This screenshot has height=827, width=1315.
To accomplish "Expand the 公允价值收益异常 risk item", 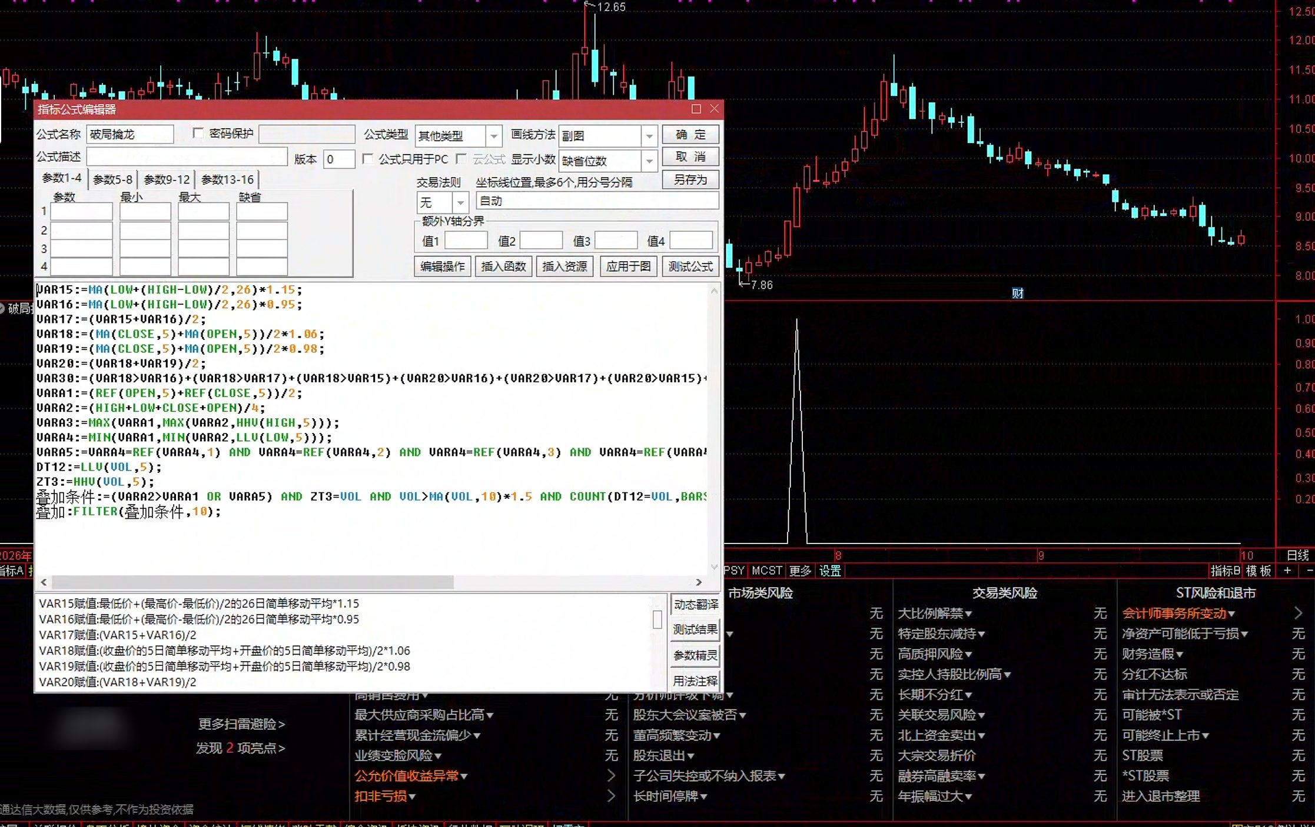I will coord(411,776).
